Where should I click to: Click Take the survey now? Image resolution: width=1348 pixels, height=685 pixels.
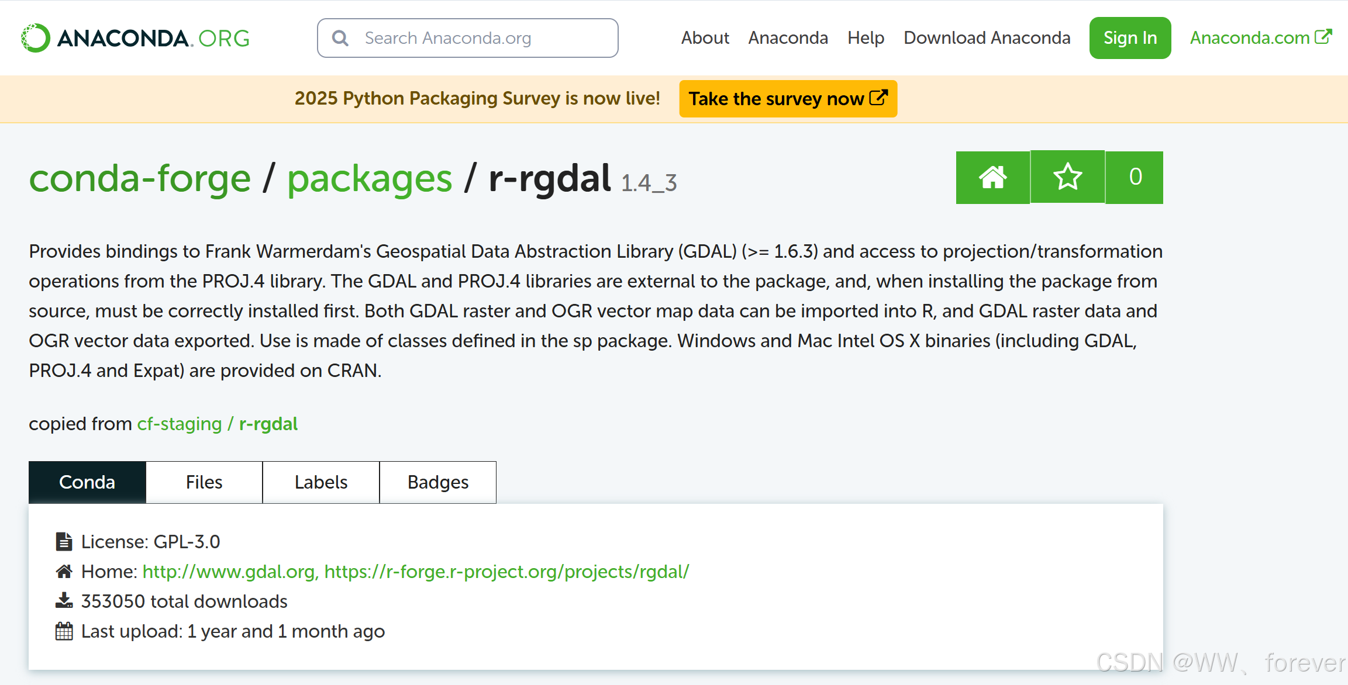[x=787, y=99]
